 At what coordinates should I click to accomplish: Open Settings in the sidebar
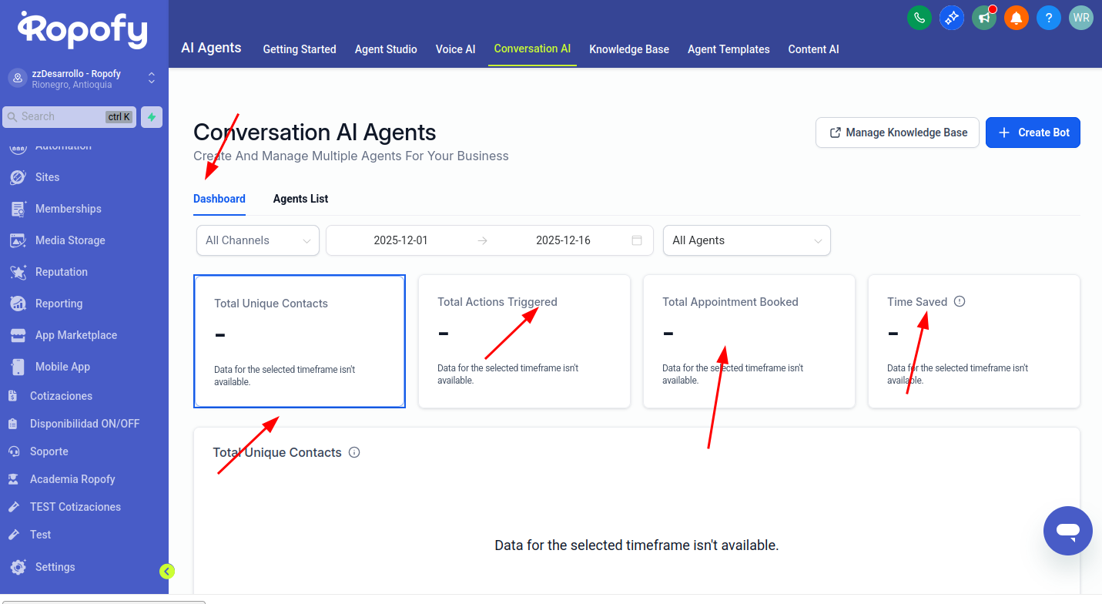point(55,567)
